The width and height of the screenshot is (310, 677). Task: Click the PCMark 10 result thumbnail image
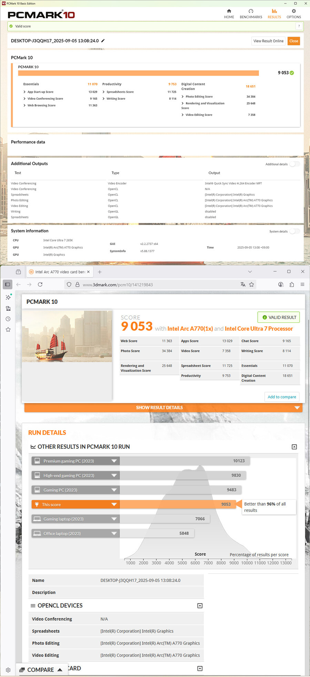tap(67, 336)
